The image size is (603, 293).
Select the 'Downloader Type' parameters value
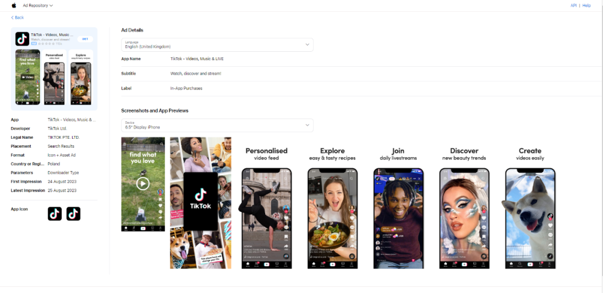(x=63, y=173)
